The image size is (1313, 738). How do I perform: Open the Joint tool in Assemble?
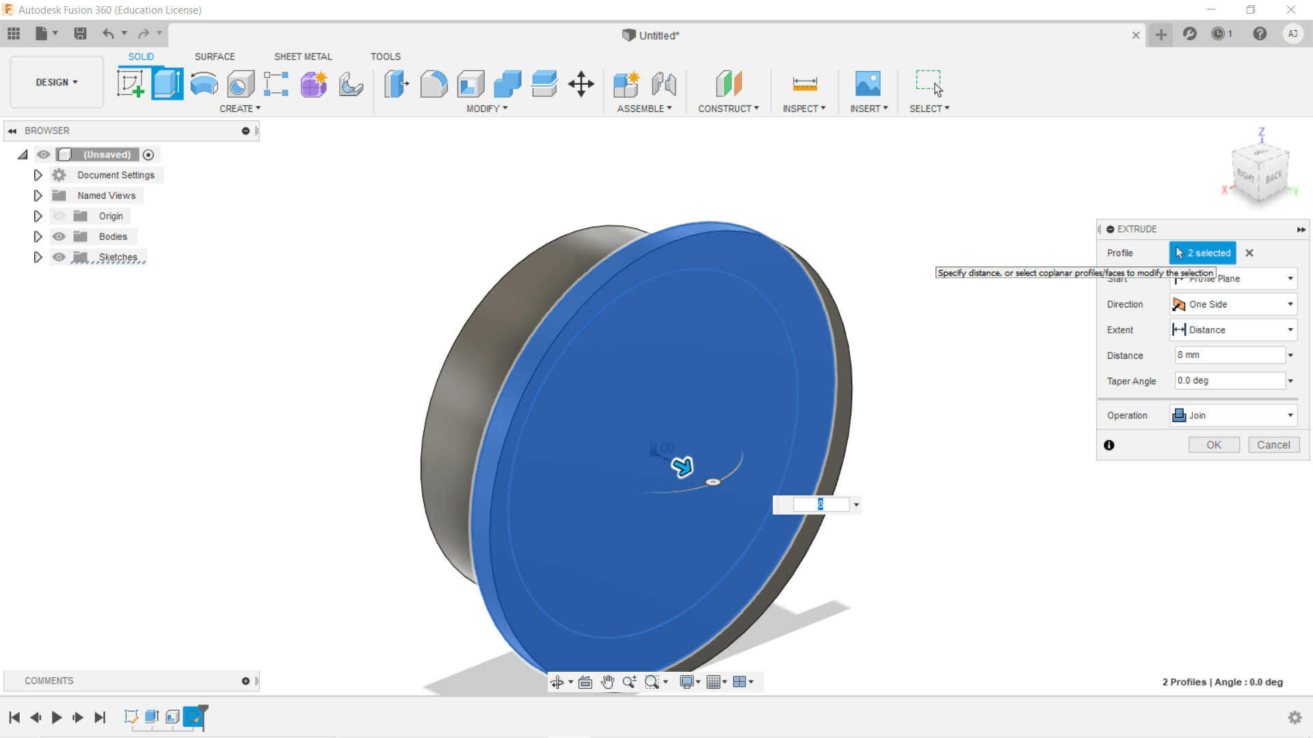[x=663, y=84]
